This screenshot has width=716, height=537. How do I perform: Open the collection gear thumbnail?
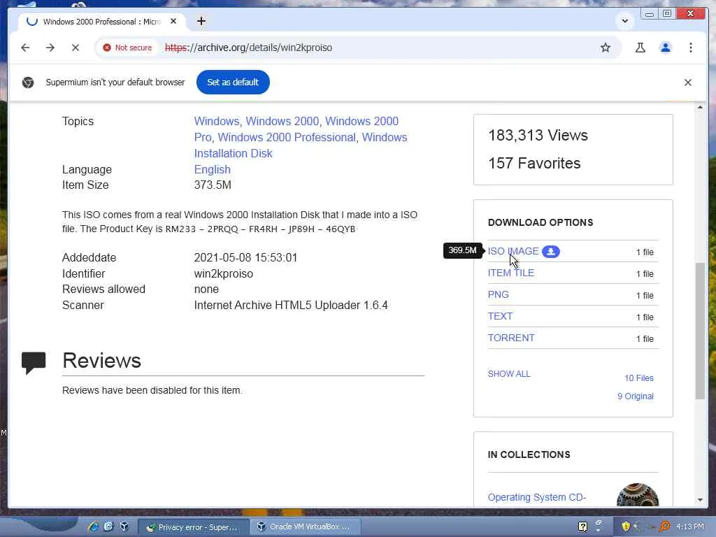pos(638,495)
